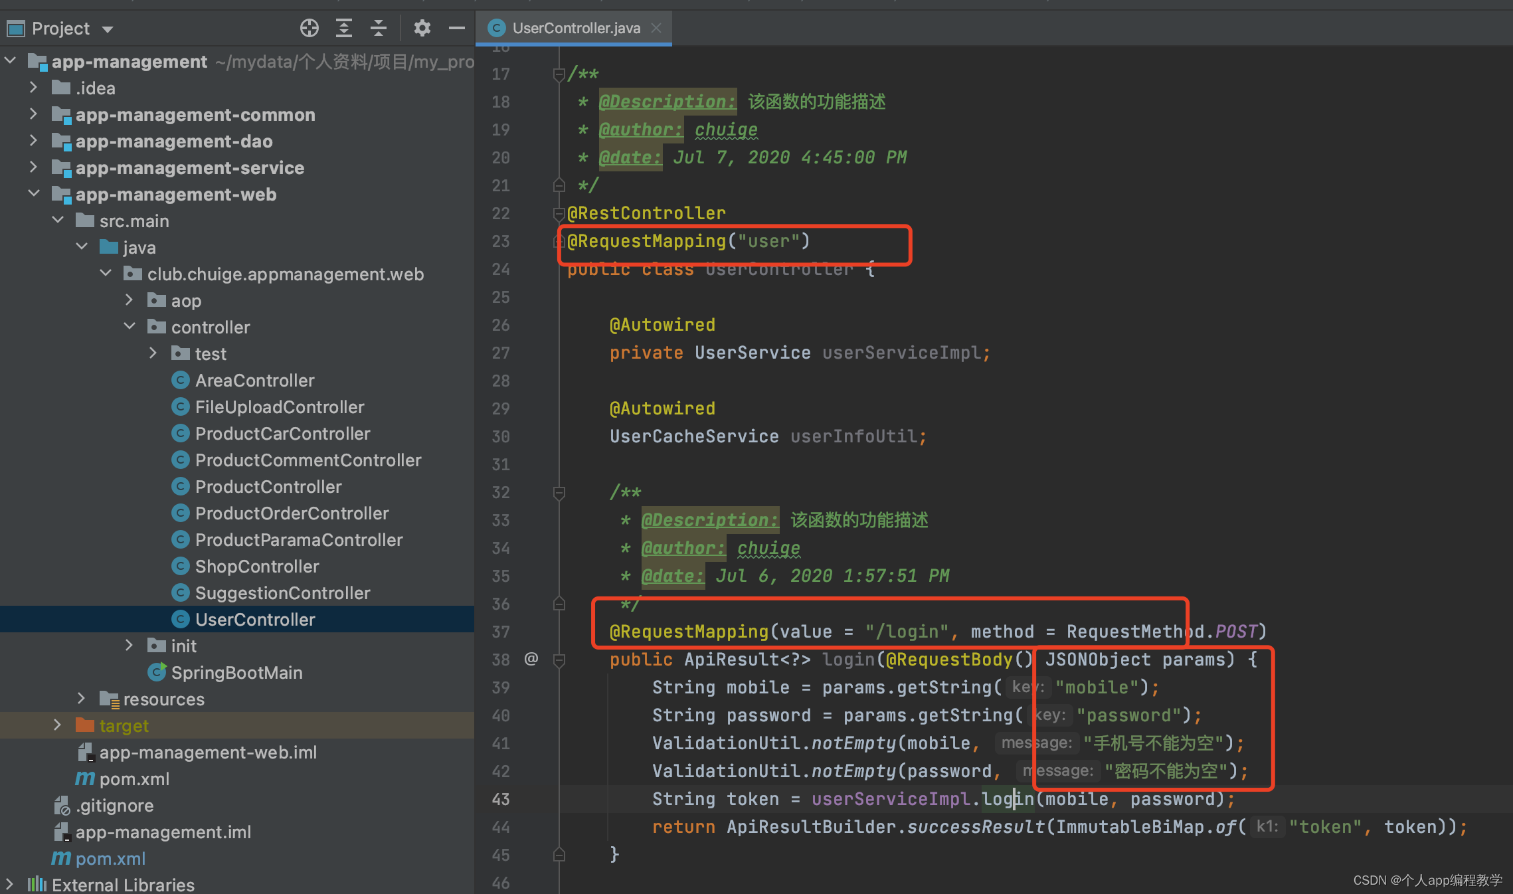The image size is (1513, 894).
Task: Select the UserController.java editor tab
Action: (x=574, y=28)
